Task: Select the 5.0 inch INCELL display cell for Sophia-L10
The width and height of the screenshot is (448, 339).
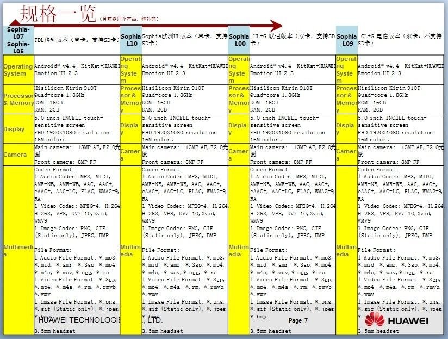Action: coord(185,129)
